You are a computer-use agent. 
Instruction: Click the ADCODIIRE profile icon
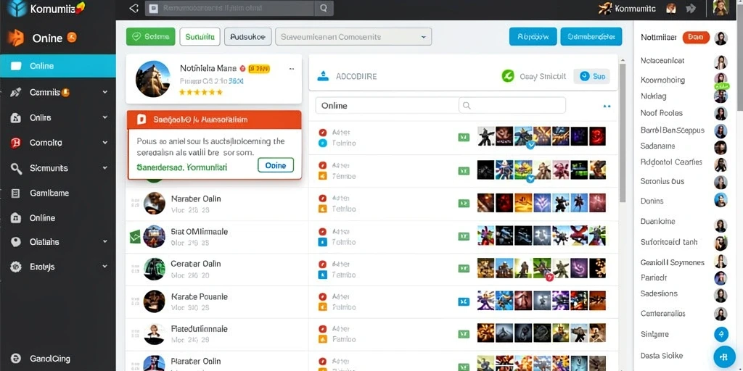(323, 75)
